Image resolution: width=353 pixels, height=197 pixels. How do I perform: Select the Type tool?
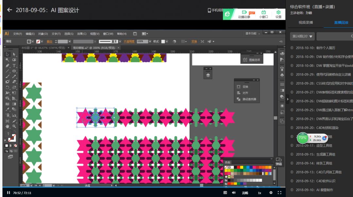[x=14, y=65]
